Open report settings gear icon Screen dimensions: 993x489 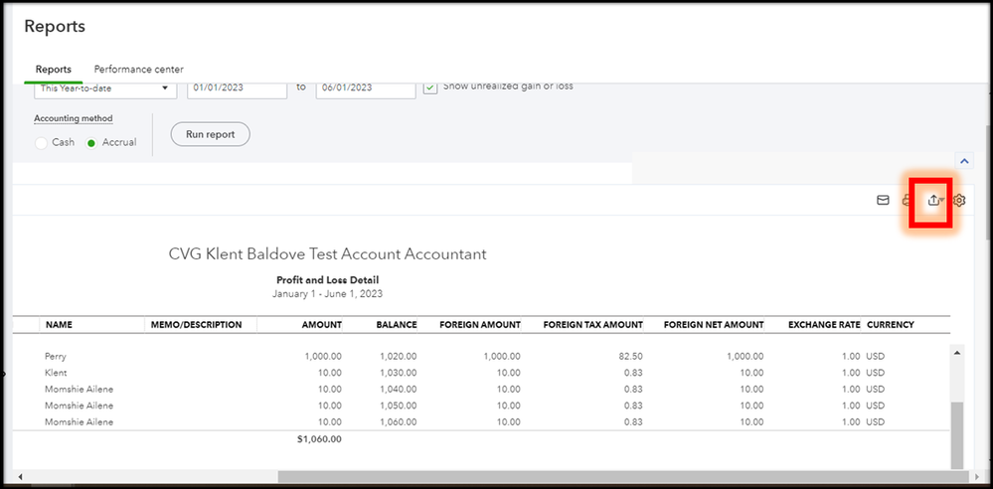[959, 201]
